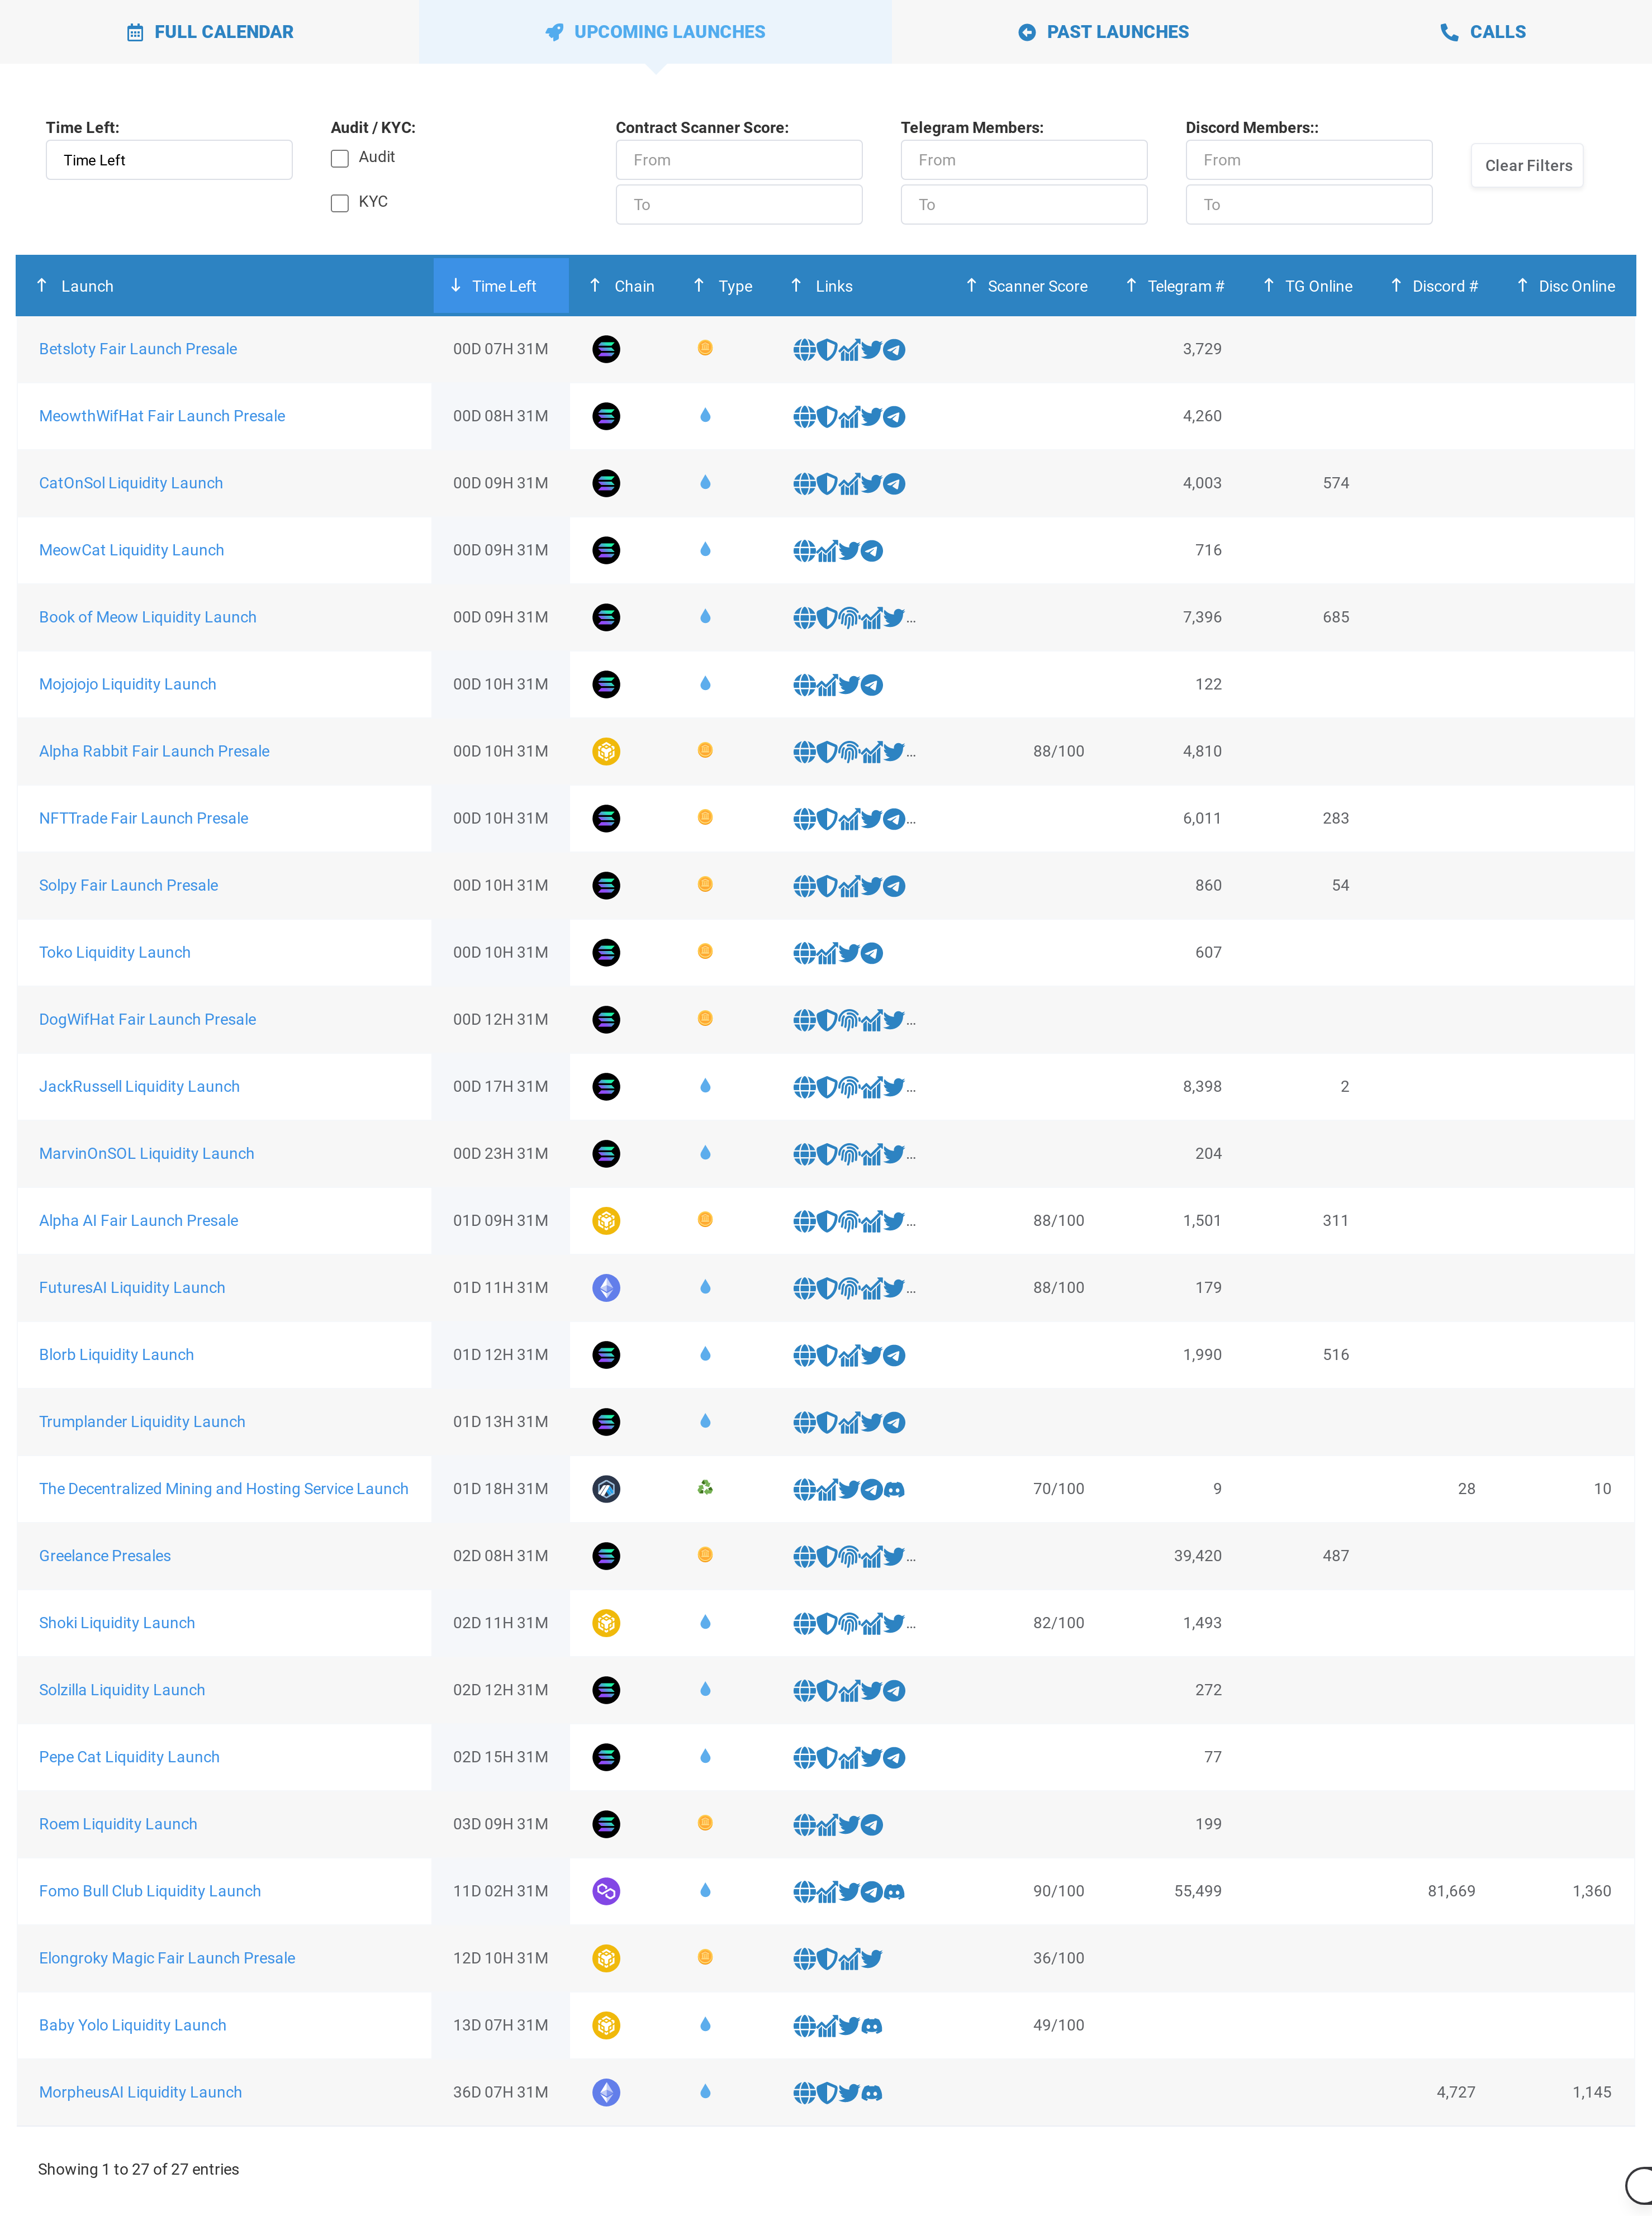This screenshot has width=1652, height=2216.
Task: Sort table by Scanner Score column
Action: (1027, 286)
